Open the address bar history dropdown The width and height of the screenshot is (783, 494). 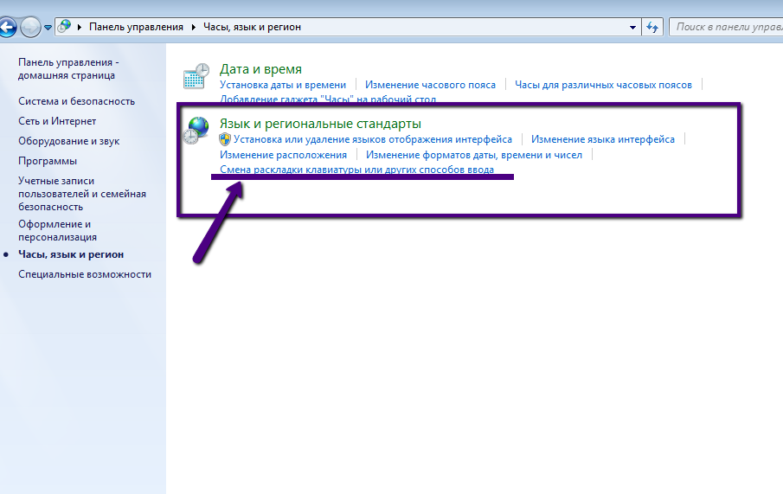click(632, 28)
